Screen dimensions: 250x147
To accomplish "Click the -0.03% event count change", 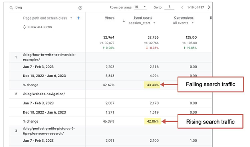I will tap(152, 48).
